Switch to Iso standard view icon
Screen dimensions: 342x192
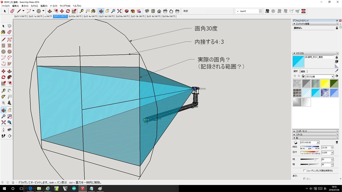click(x=147, y=11)
